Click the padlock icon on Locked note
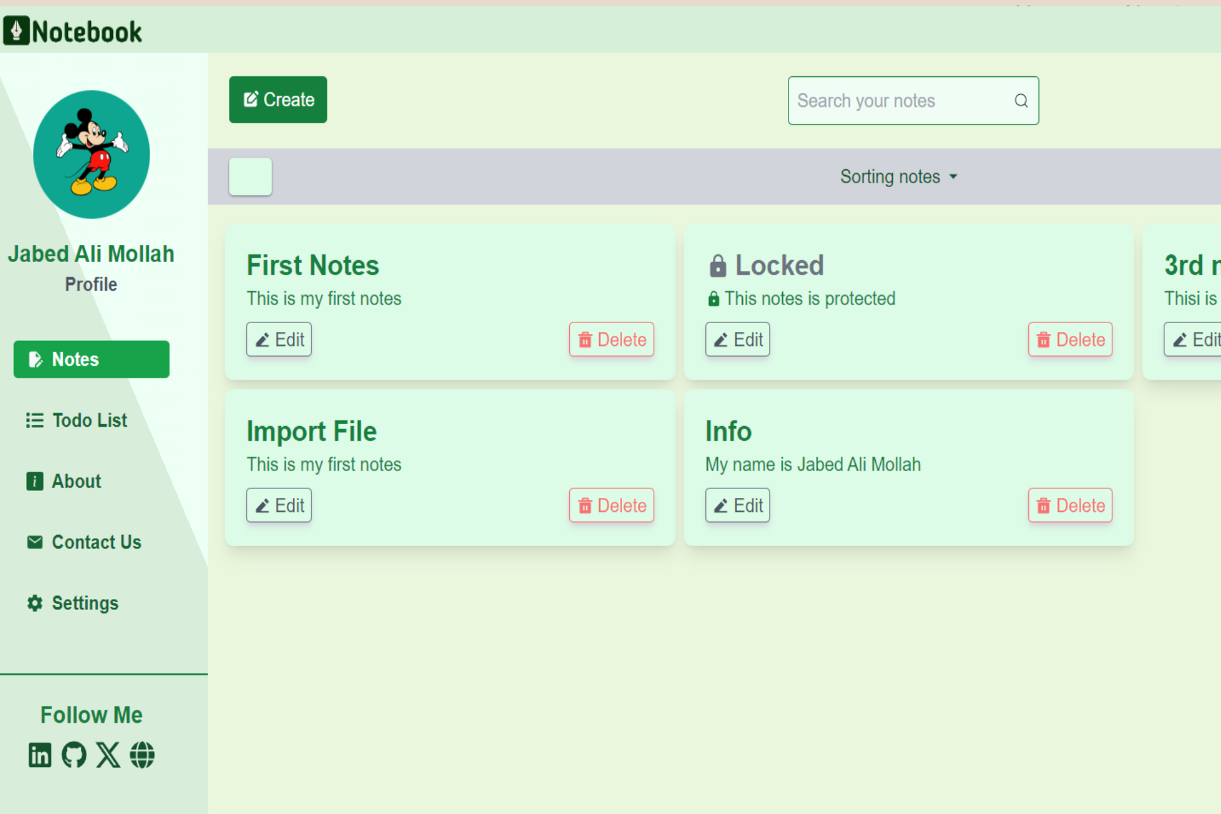1221x814 pixels. (717, 266)
